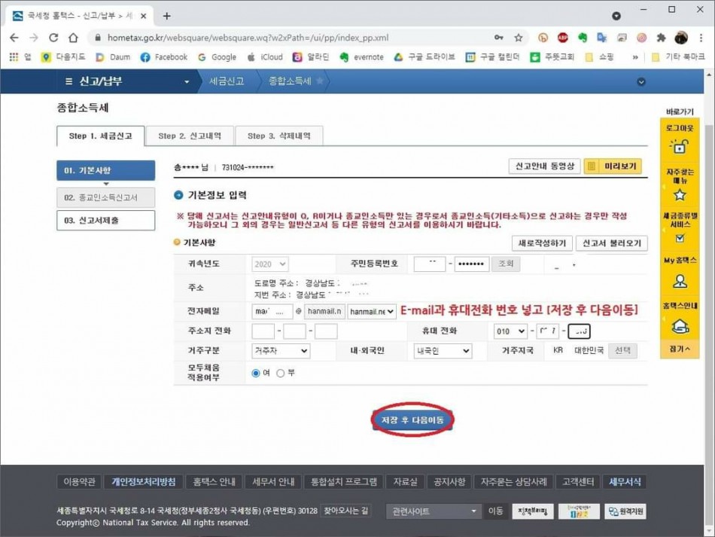
Task: Click the 신고서 불러오기 button
Action: click(x=611, y=243)
